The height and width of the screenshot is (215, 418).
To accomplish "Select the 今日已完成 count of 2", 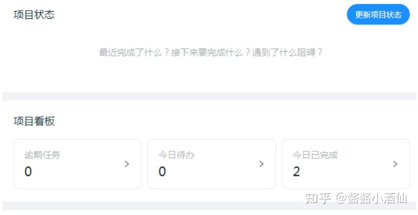I will (x=296, y=171).
